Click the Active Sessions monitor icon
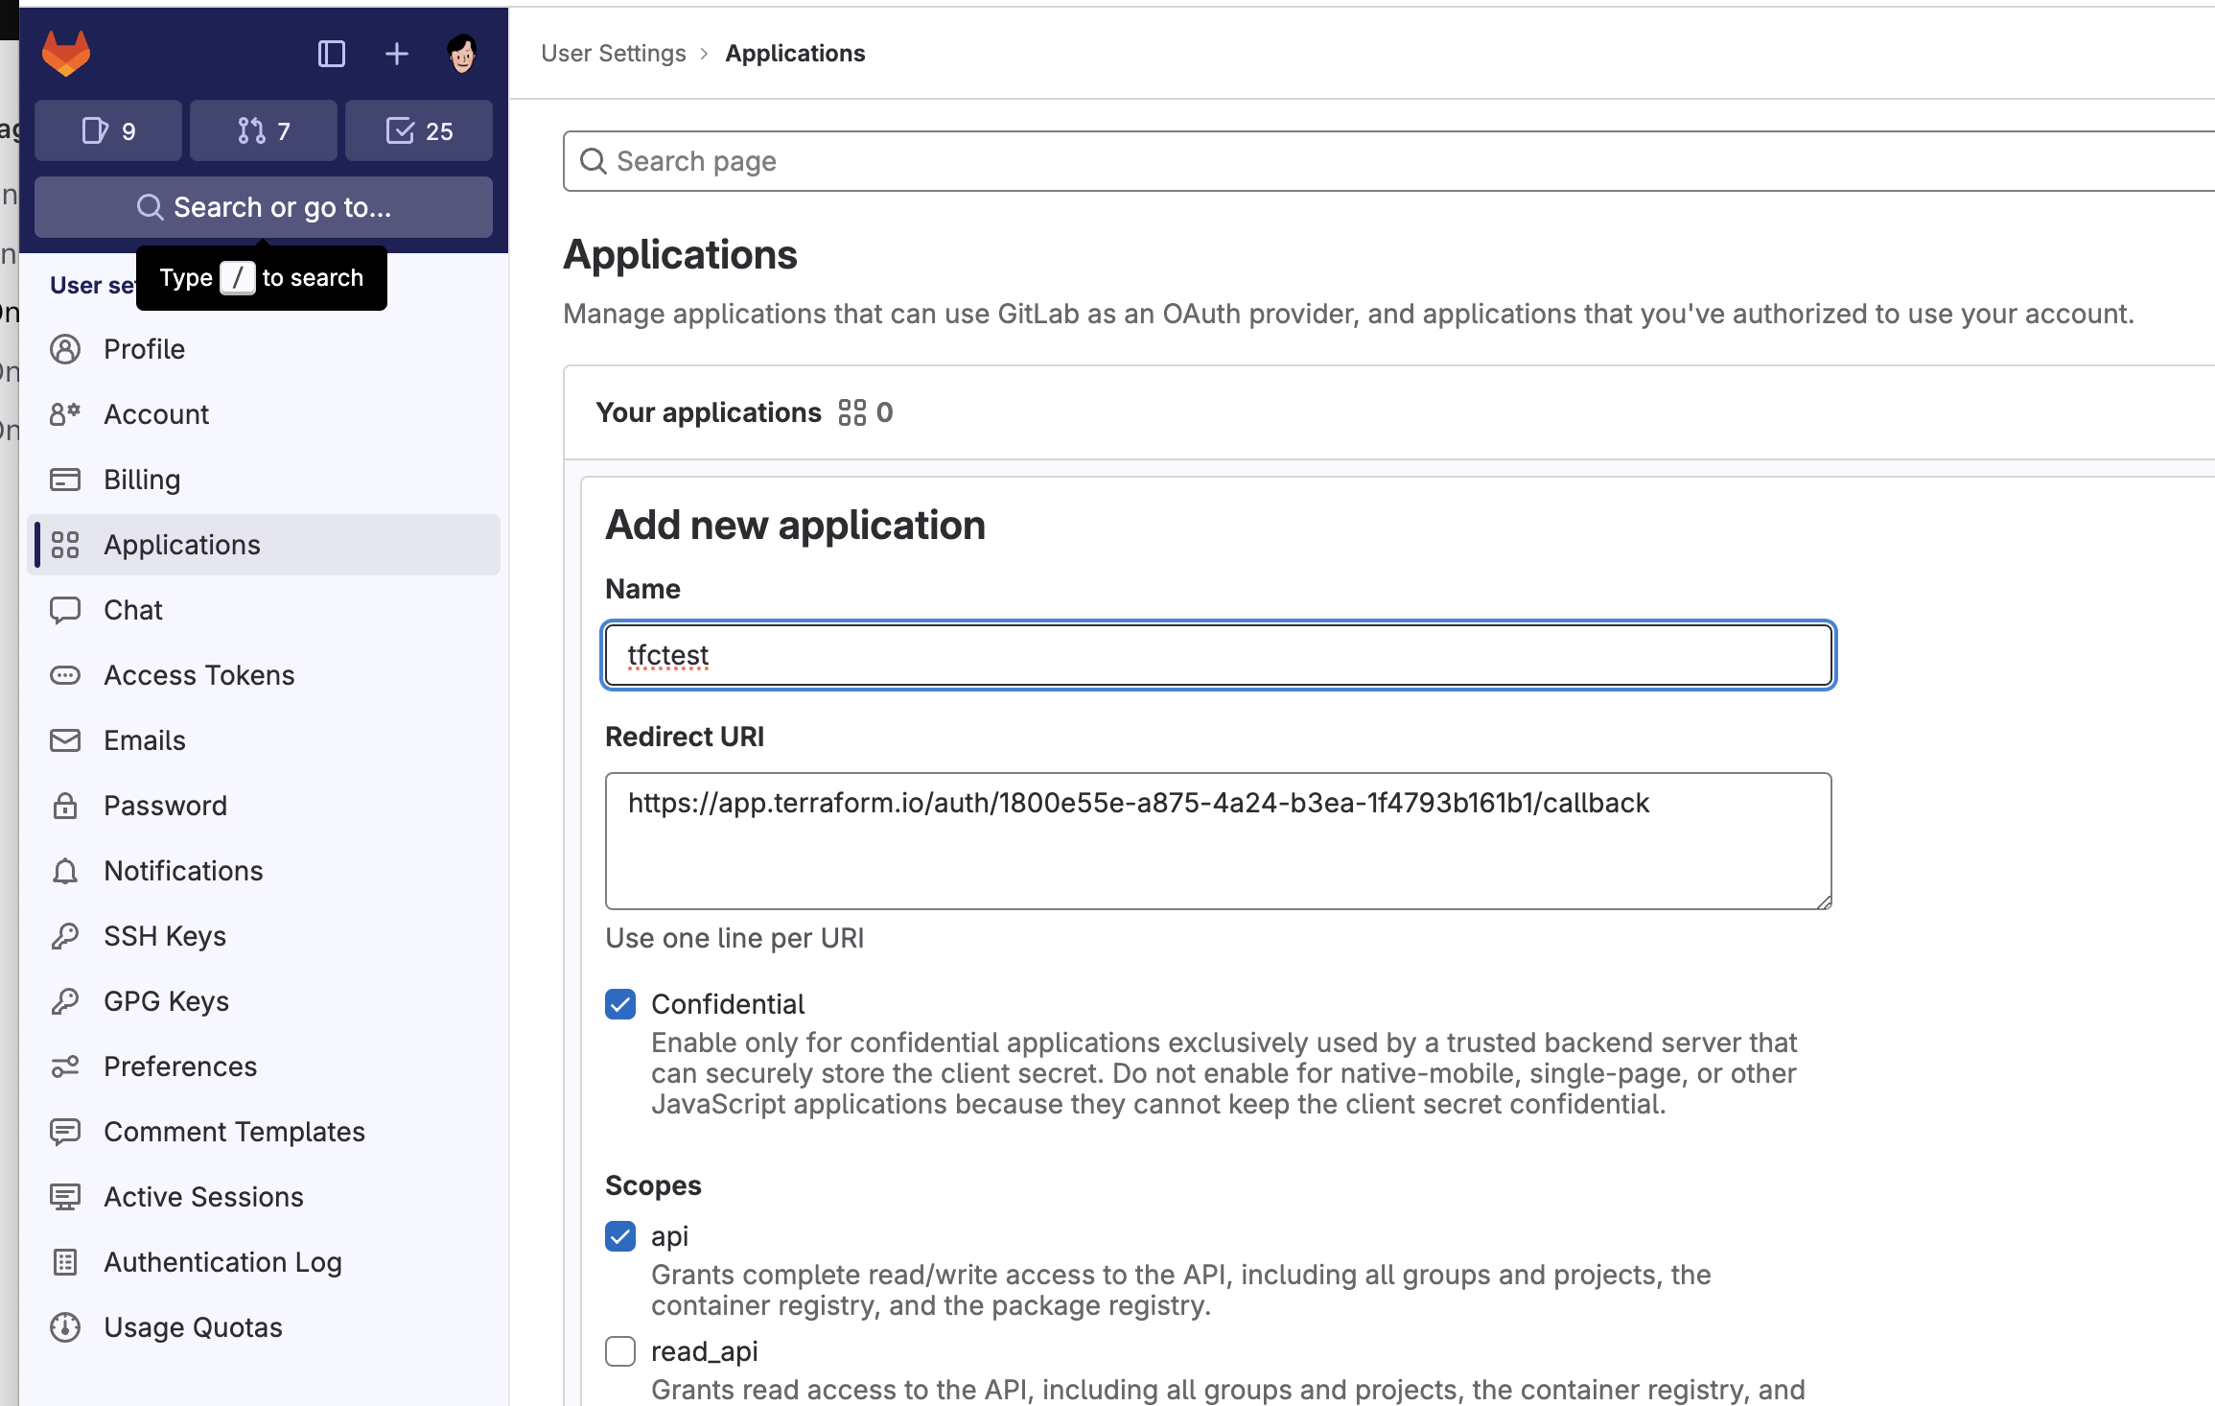The image size is (2215, 1406). 65,1197
